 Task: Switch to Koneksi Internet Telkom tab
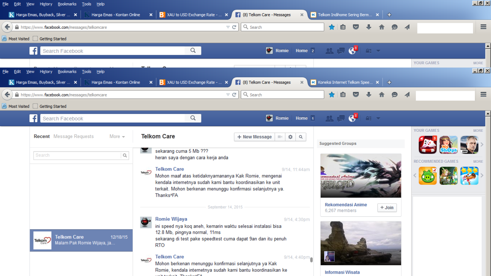pos(345,82)
